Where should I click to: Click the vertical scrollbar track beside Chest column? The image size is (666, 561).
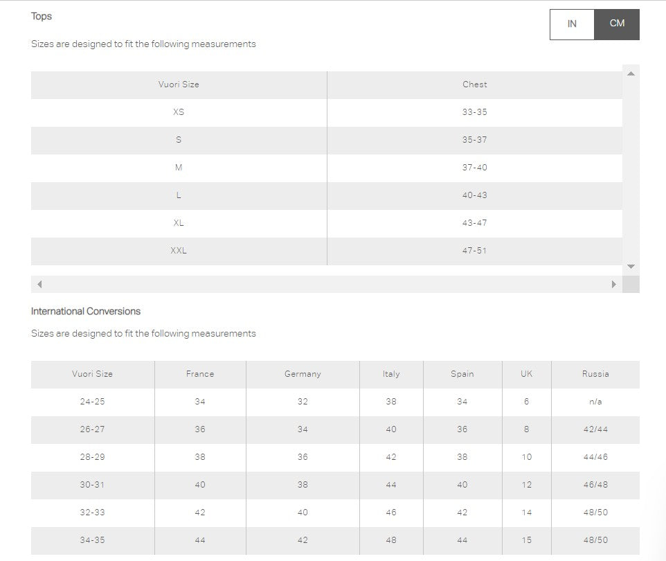(x=631, y=170)
